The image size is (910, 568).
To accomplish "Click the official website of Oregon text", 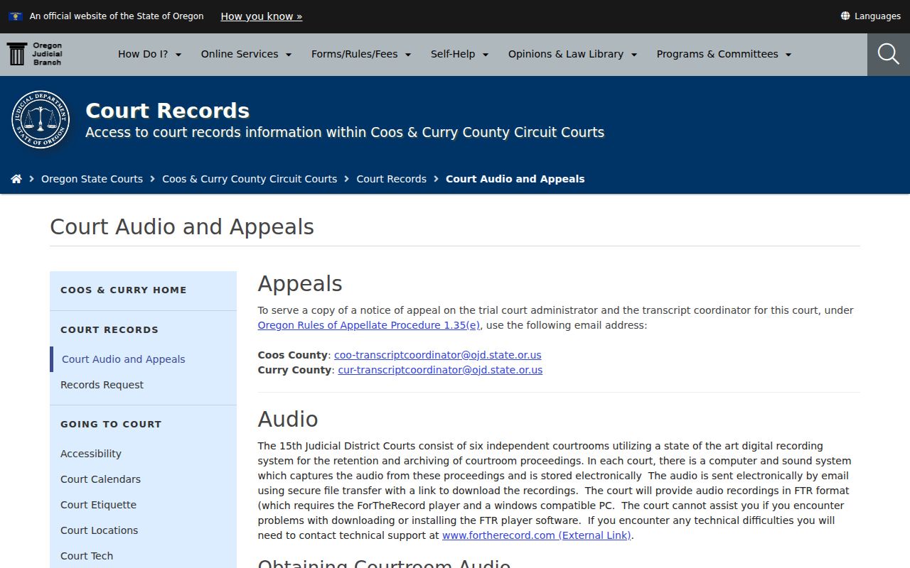I will pos(117,16).
